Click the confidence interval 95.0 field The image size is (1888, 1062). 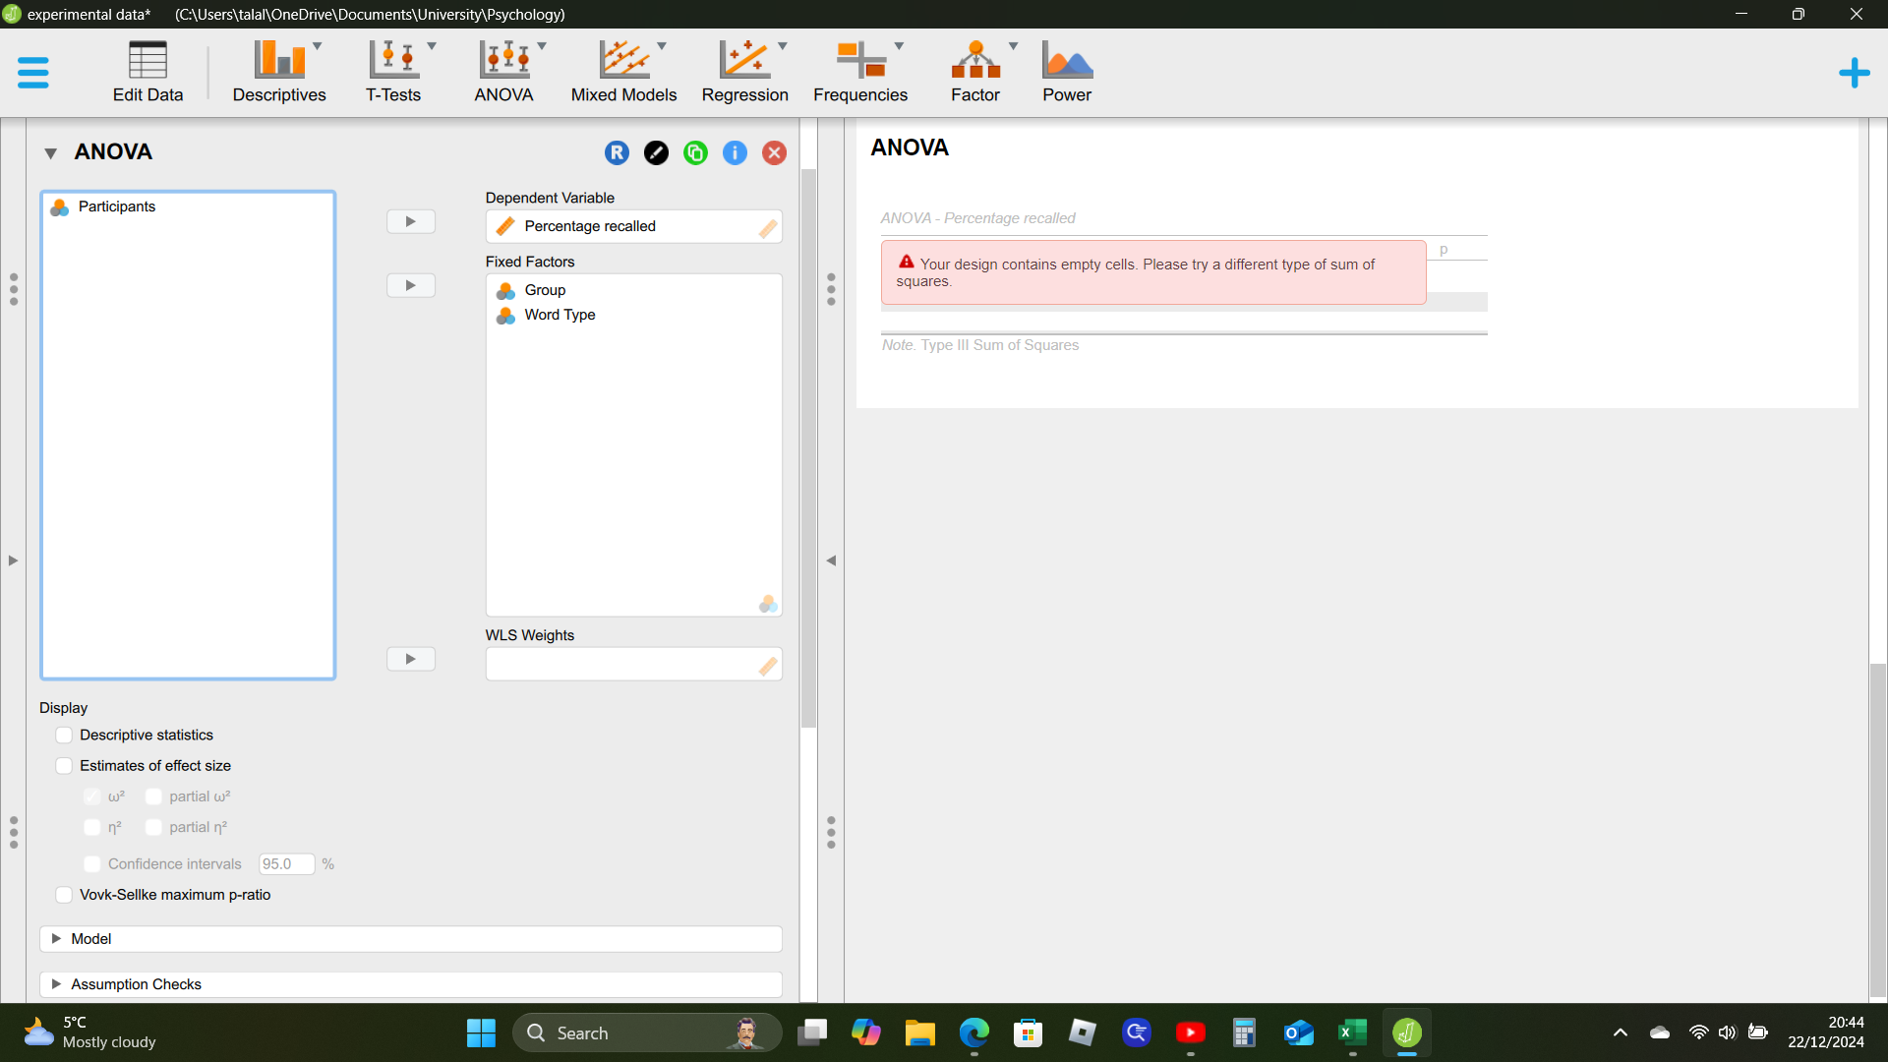[286, 864]
